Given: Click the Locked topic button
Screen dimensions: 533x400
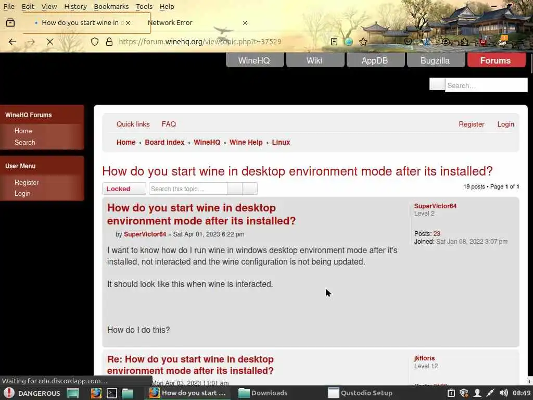Looking at the screenshot, I should point(124,189).
